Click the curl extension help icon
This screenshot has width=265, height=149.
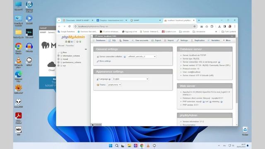tap(210, 102)
